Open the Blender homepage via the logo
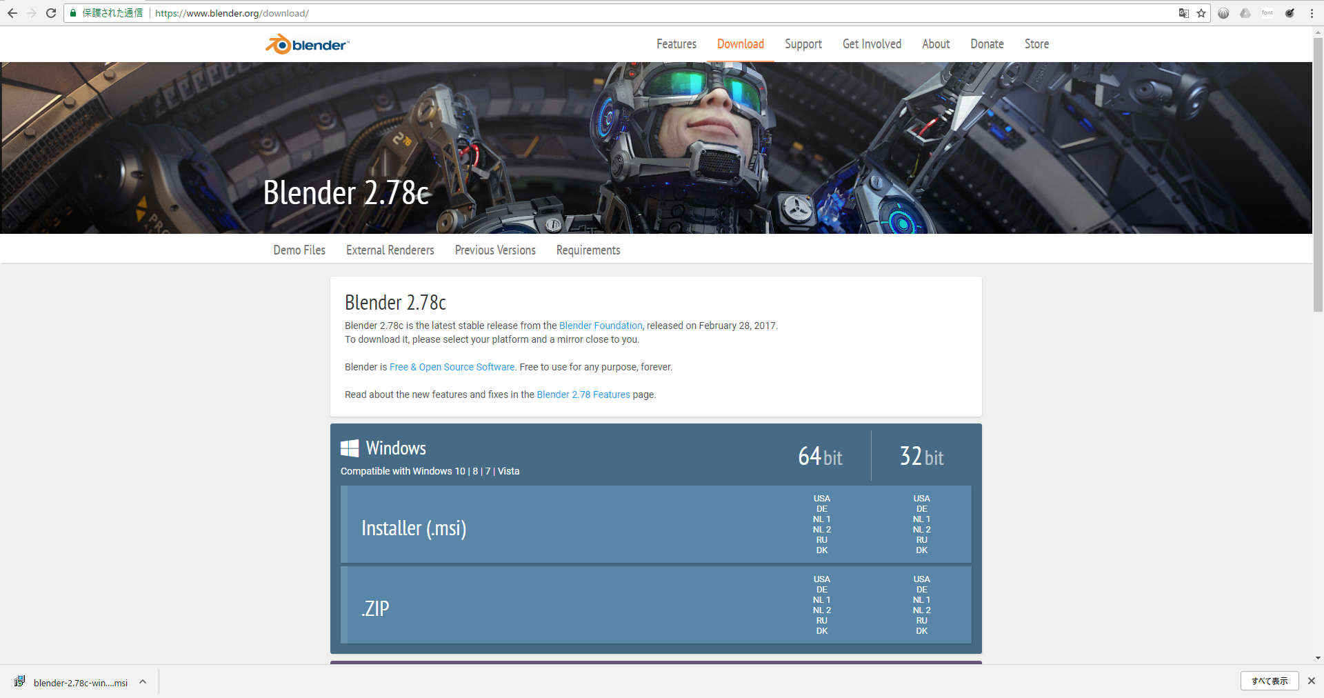Viewport: 1324px width, 698px height. [x=306, y=43]
